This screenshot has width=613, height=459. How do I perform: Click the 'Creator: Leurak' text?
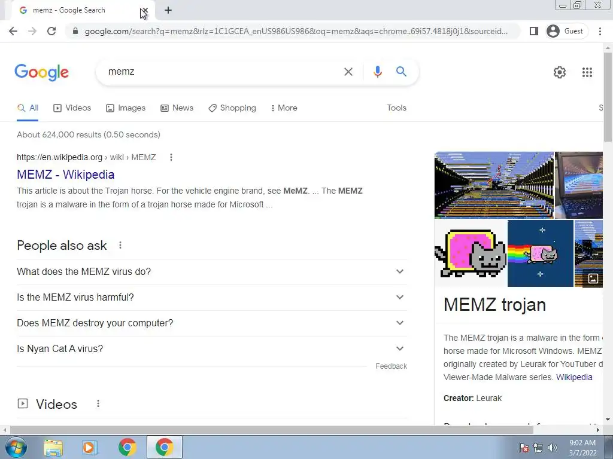(x=472, y=399)
